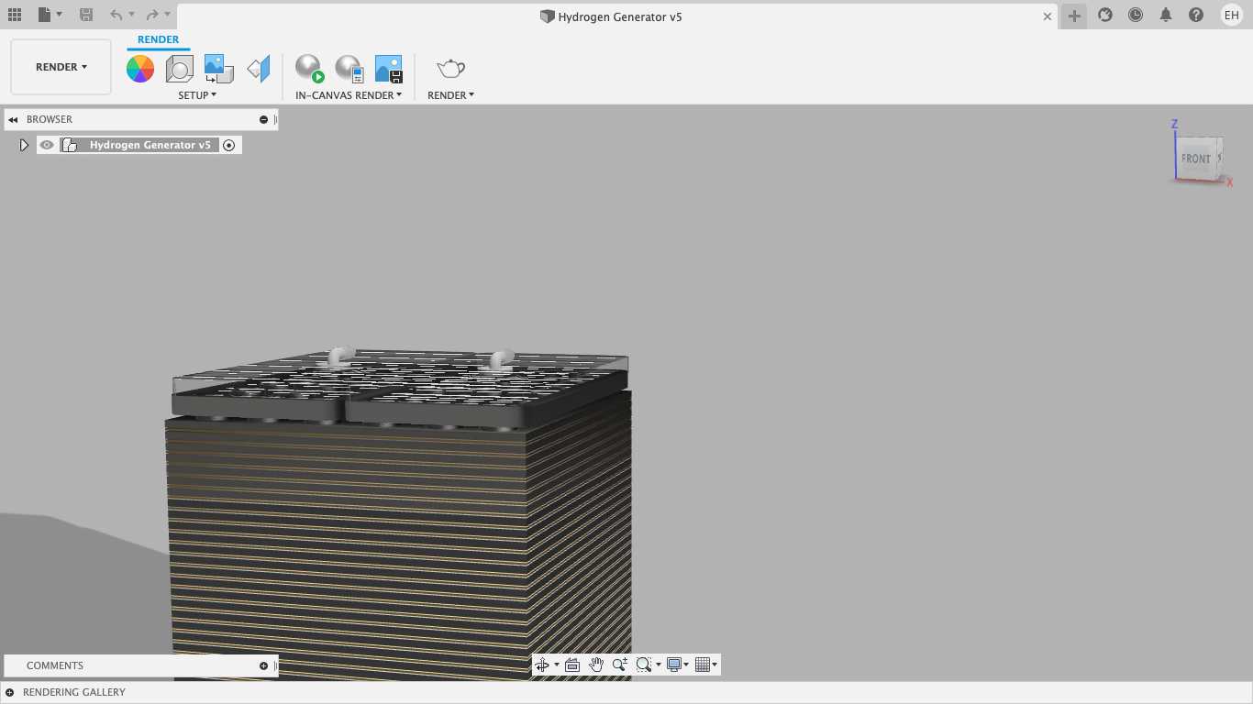Expand Comments with plus icon
Image resolution: width=1253 pixels, height=704 pixels.
click(x=263, y=665)
